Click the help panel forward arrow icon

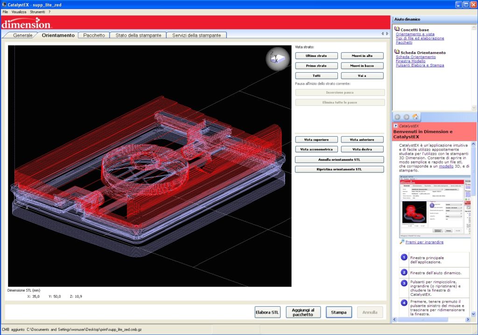(x=407, y=117)
